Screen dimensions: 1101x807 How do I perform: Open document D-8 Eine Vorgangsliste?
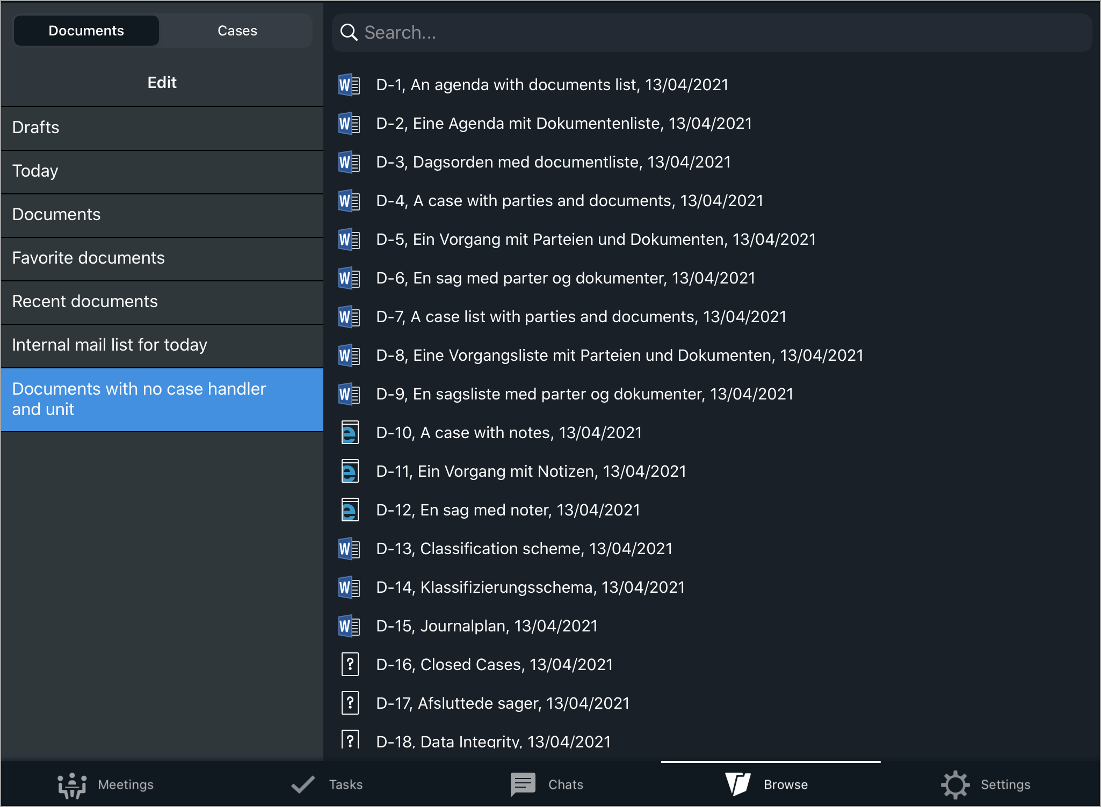click(619, 355)
